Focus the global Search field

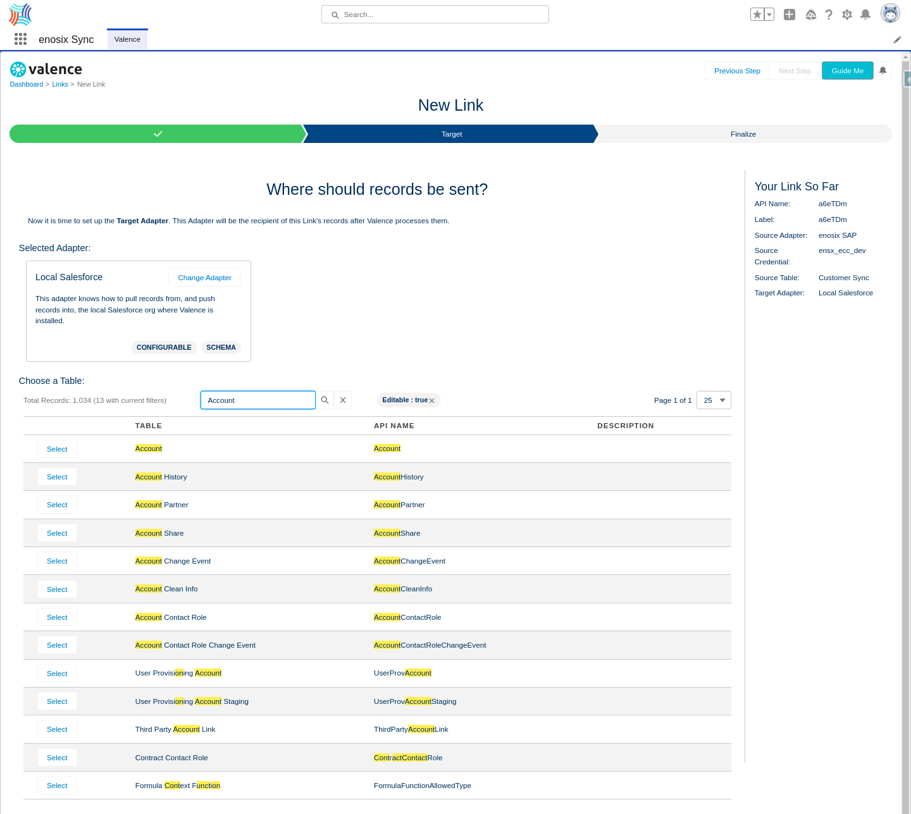[435, 15]
